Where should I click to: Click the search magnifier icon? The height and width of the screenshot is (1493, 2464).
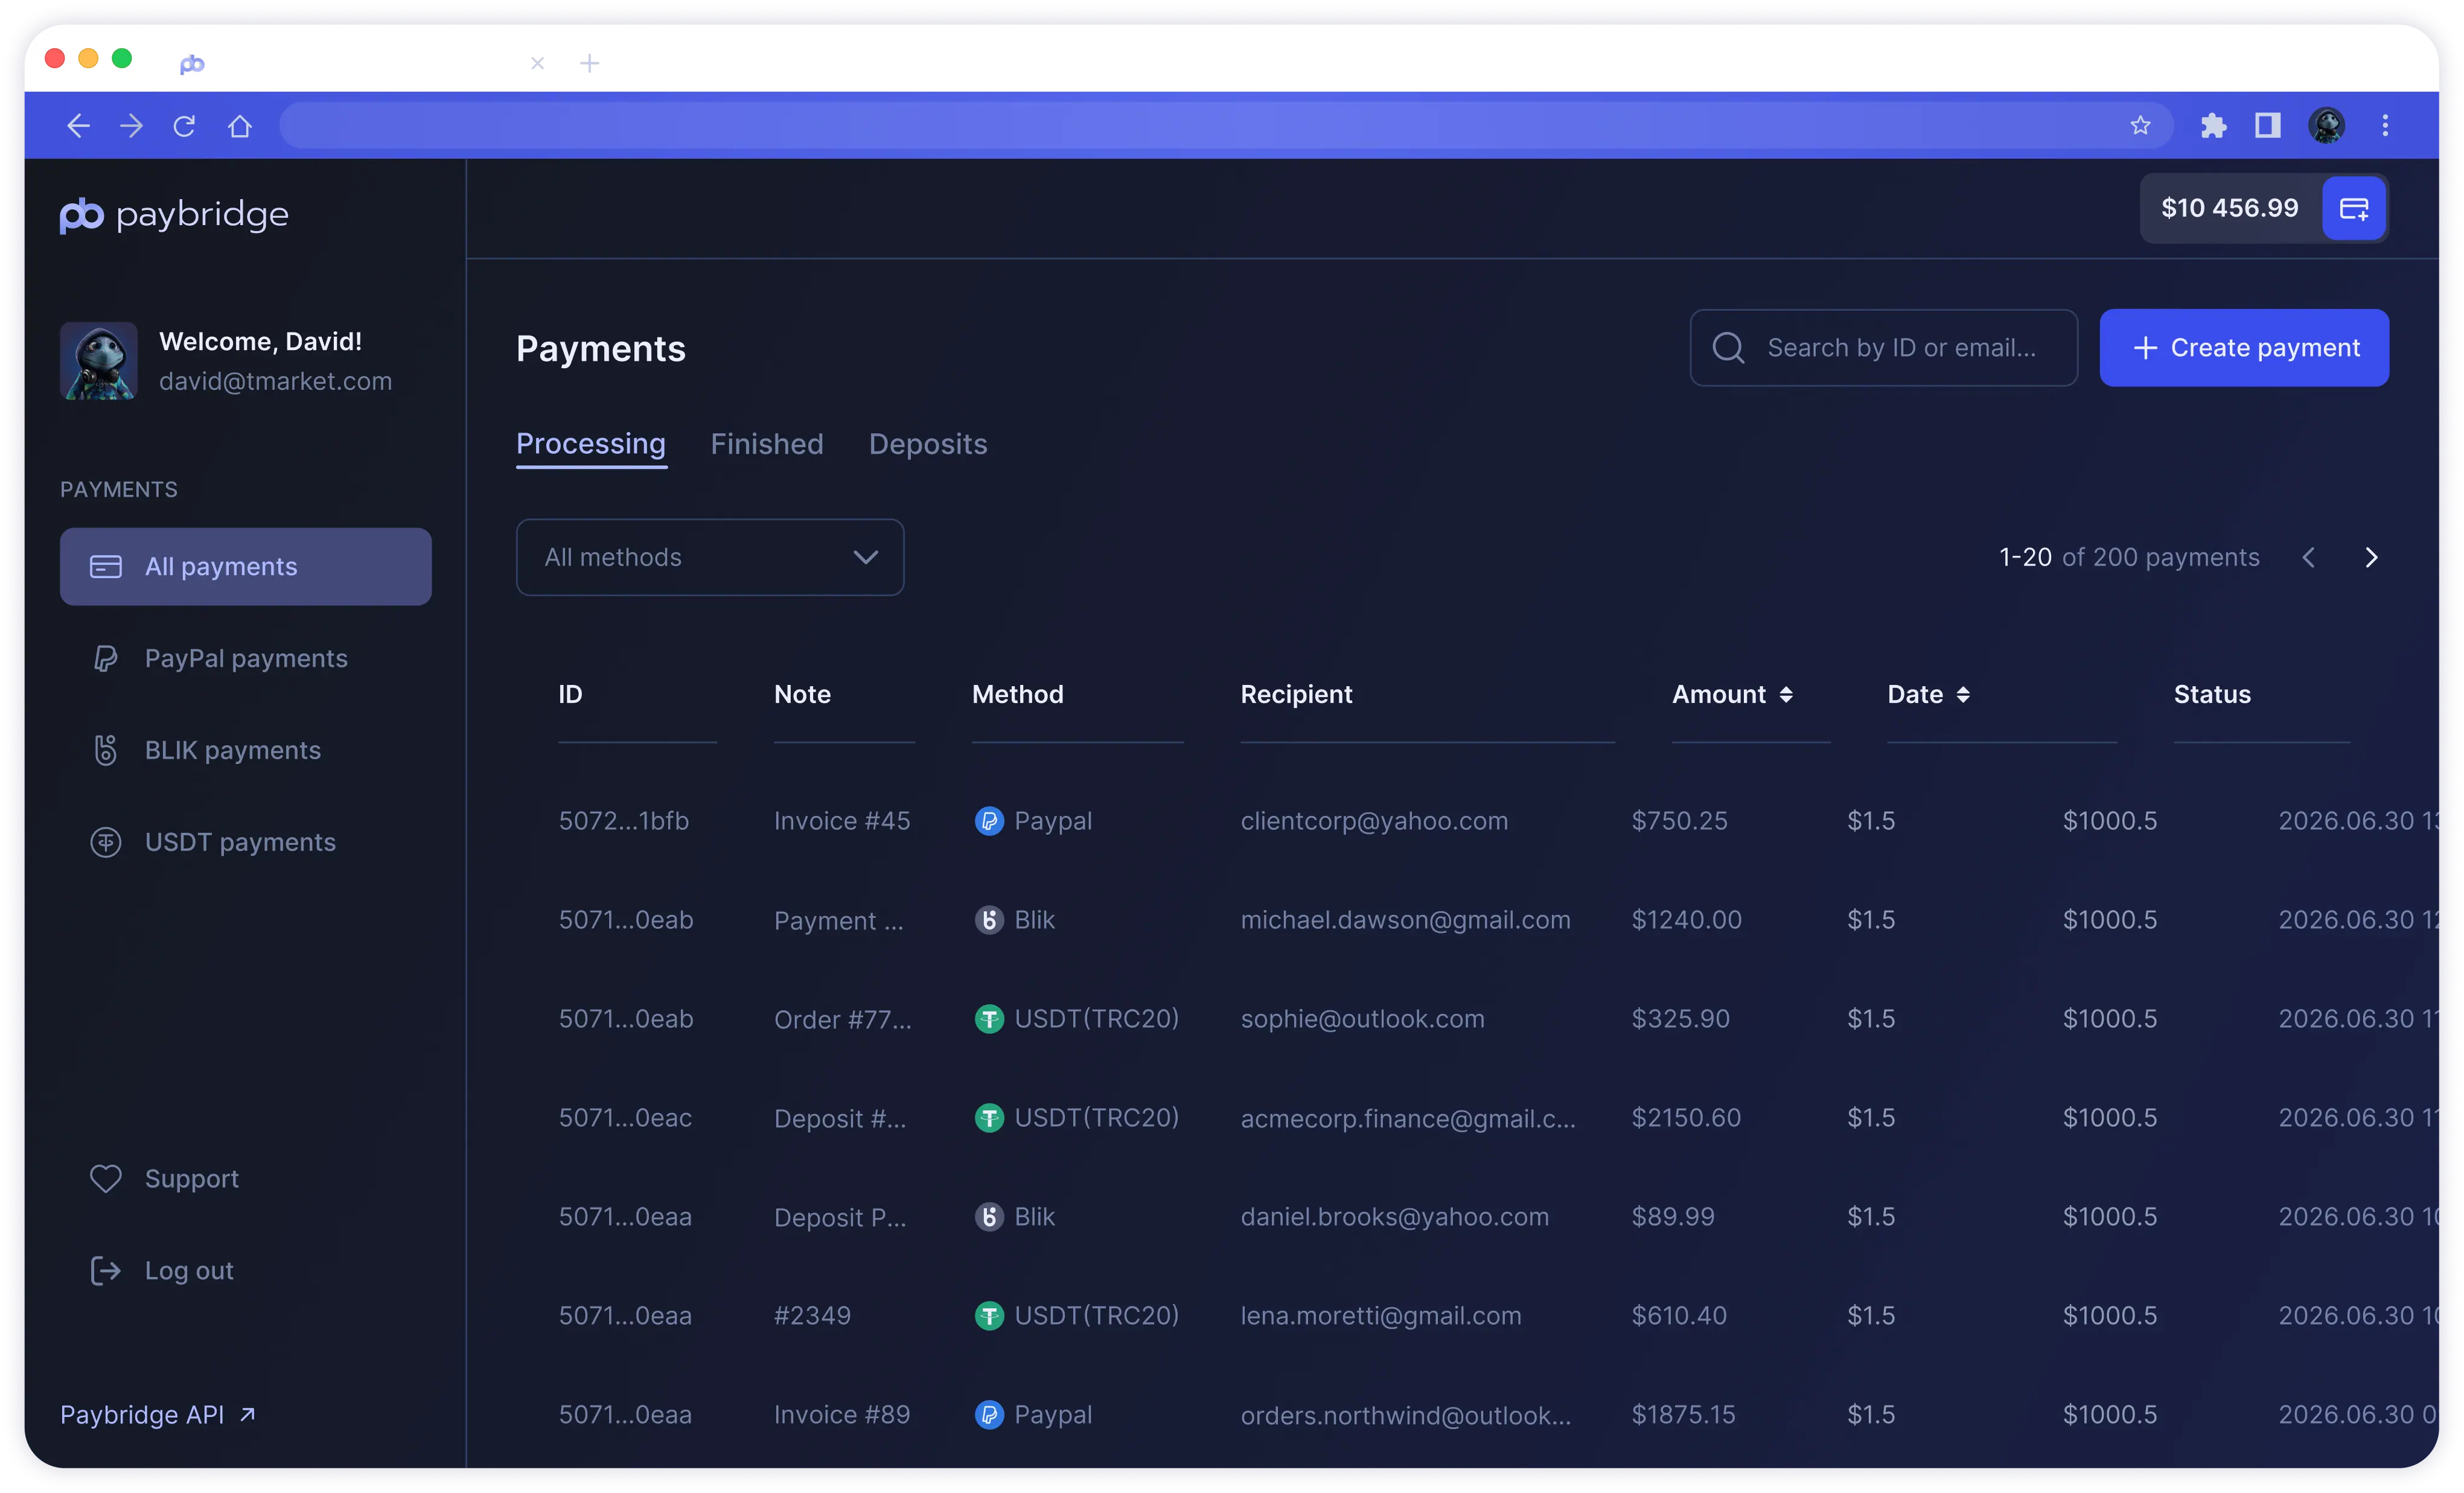1728,348
